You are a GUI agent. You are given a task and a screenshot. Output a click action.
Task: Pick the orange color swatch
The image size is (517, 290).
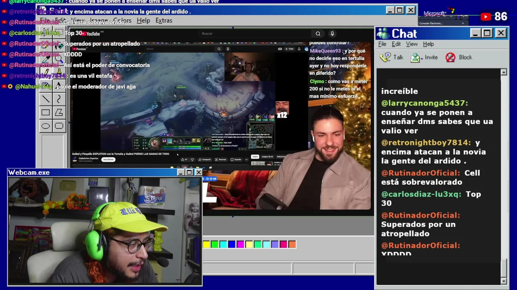pos(292,244)
